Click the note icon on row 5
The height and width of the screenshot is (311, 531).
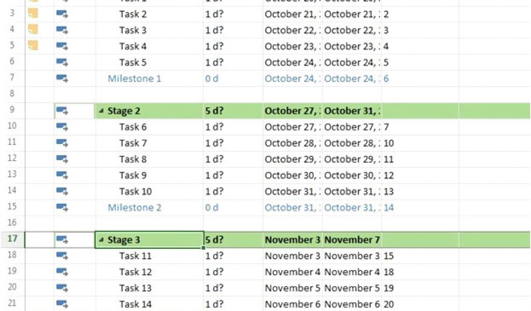pos(33,46)
